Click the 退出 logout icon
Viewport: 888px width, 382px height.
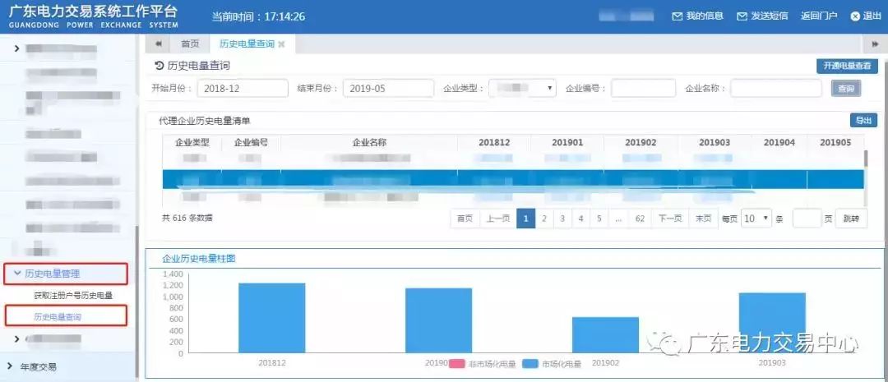[x=855, y=16]
